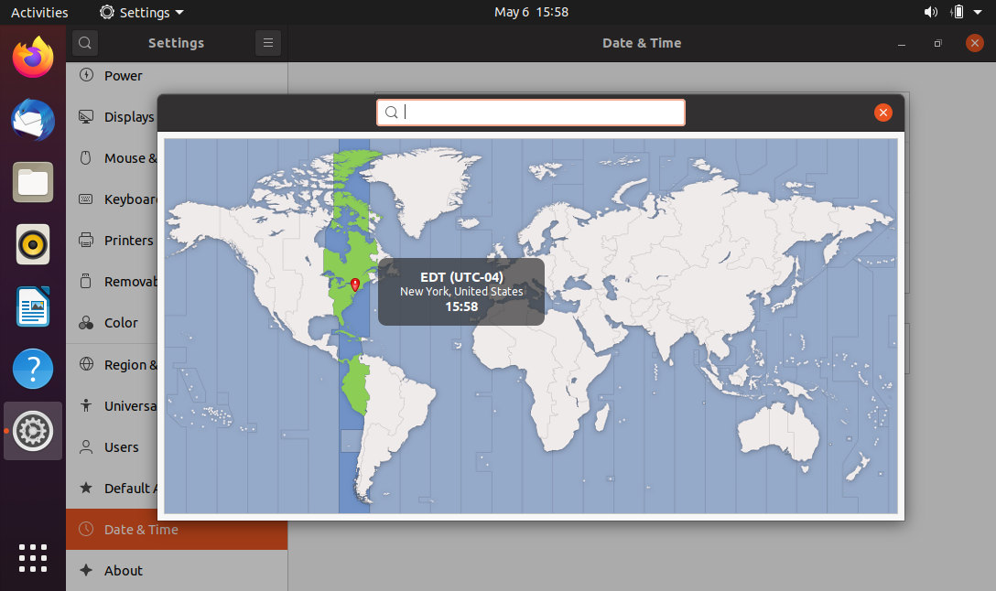Click the search magnifier in the Settings header

[x=84, y=43]
